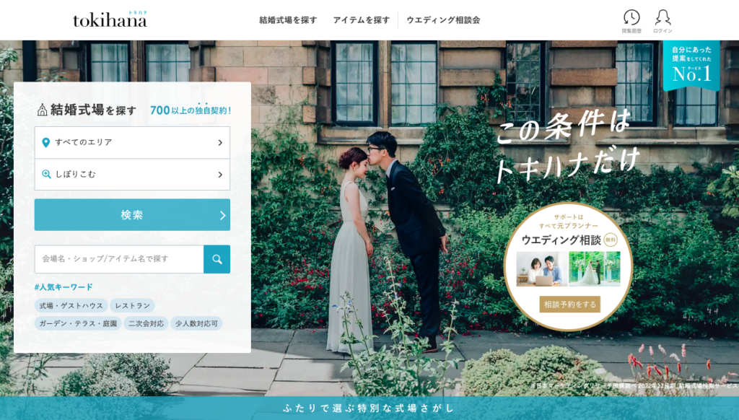This screenshot has height=420, width=739.
Task: Click the No.1 ribbon badge
Action: point(691,66)
